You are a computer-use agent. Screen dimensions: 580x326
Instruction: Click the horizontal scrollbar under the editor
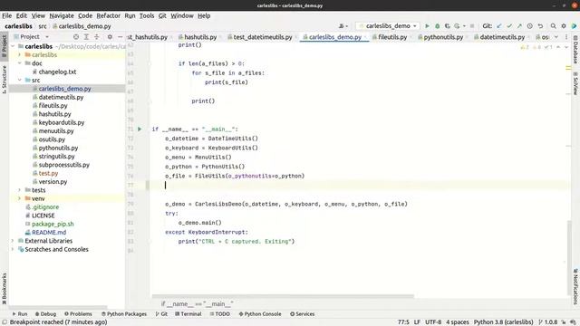coord(283,296)
